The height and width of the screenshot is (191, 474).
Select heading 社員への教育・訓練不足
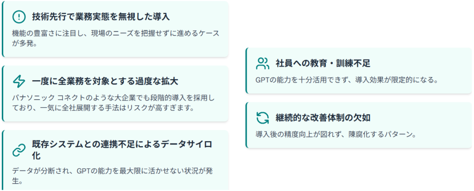pos(323,63)
